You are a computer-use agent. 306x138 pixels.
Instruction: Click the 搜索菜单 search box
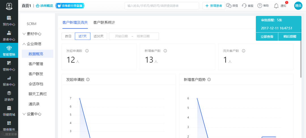coord(9,134)
